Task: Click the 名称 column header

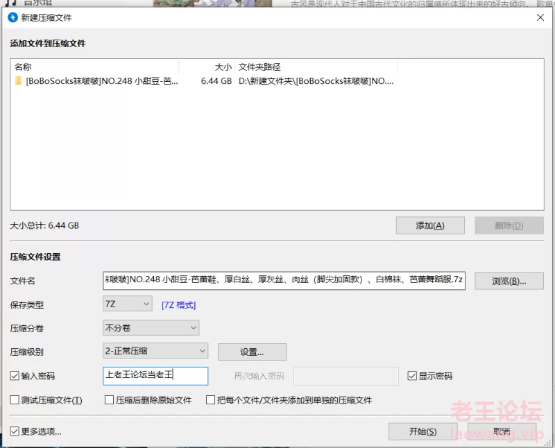Action: [21, 67]
